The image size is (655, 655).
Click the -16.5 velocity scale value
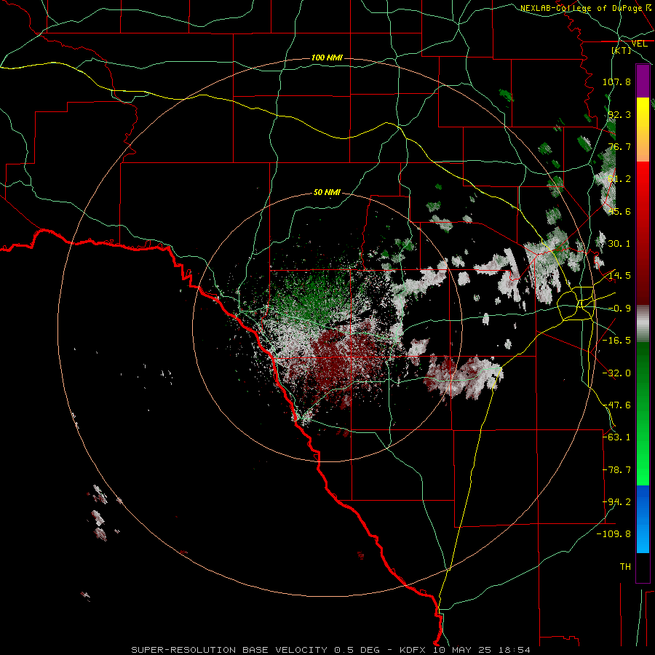pyautogui.click(x=616, y=341)
